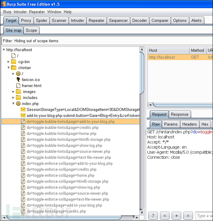The height and width of the screenshot is (221, 213).
Task: Switch to the Response tab
Action: 180,114
